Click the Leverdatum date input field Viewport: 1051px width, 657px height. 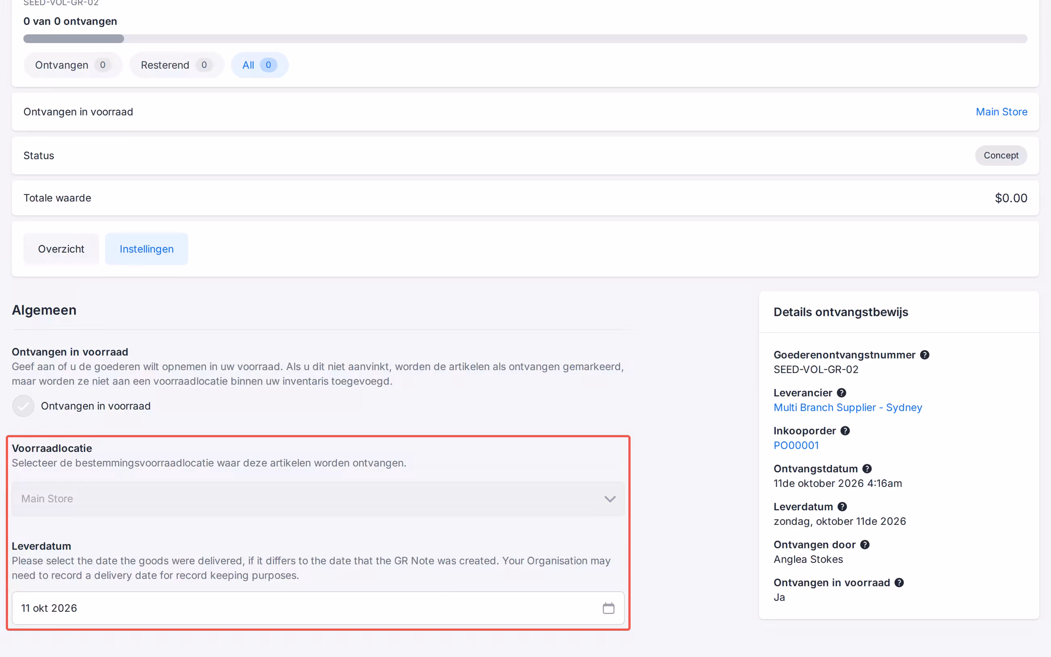coord(318,608)
